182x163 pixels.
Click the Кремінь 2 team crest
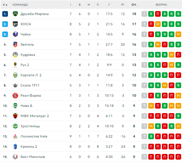point(15,147)
